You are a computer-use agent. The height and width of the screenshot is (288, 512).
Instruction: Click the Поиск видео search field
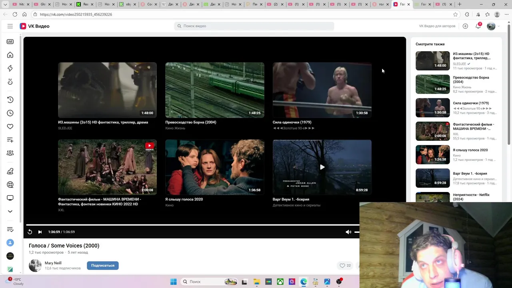tap(254, 26)
